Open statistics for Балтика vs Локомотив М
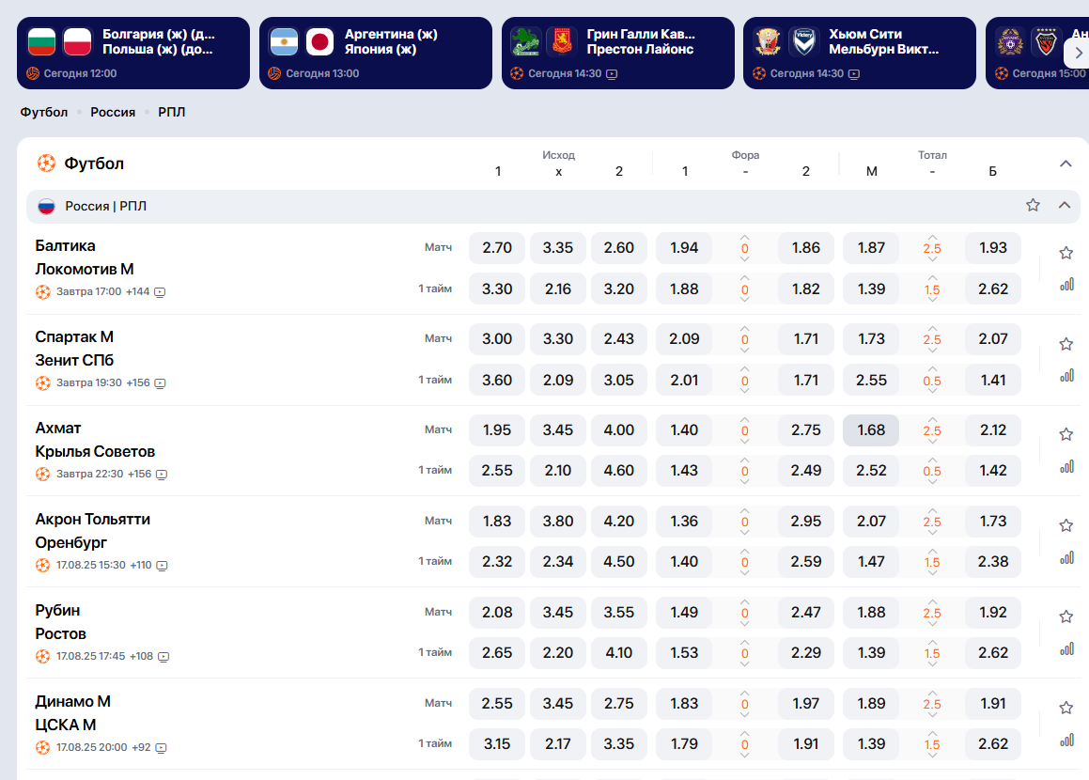 point(1066,284)
